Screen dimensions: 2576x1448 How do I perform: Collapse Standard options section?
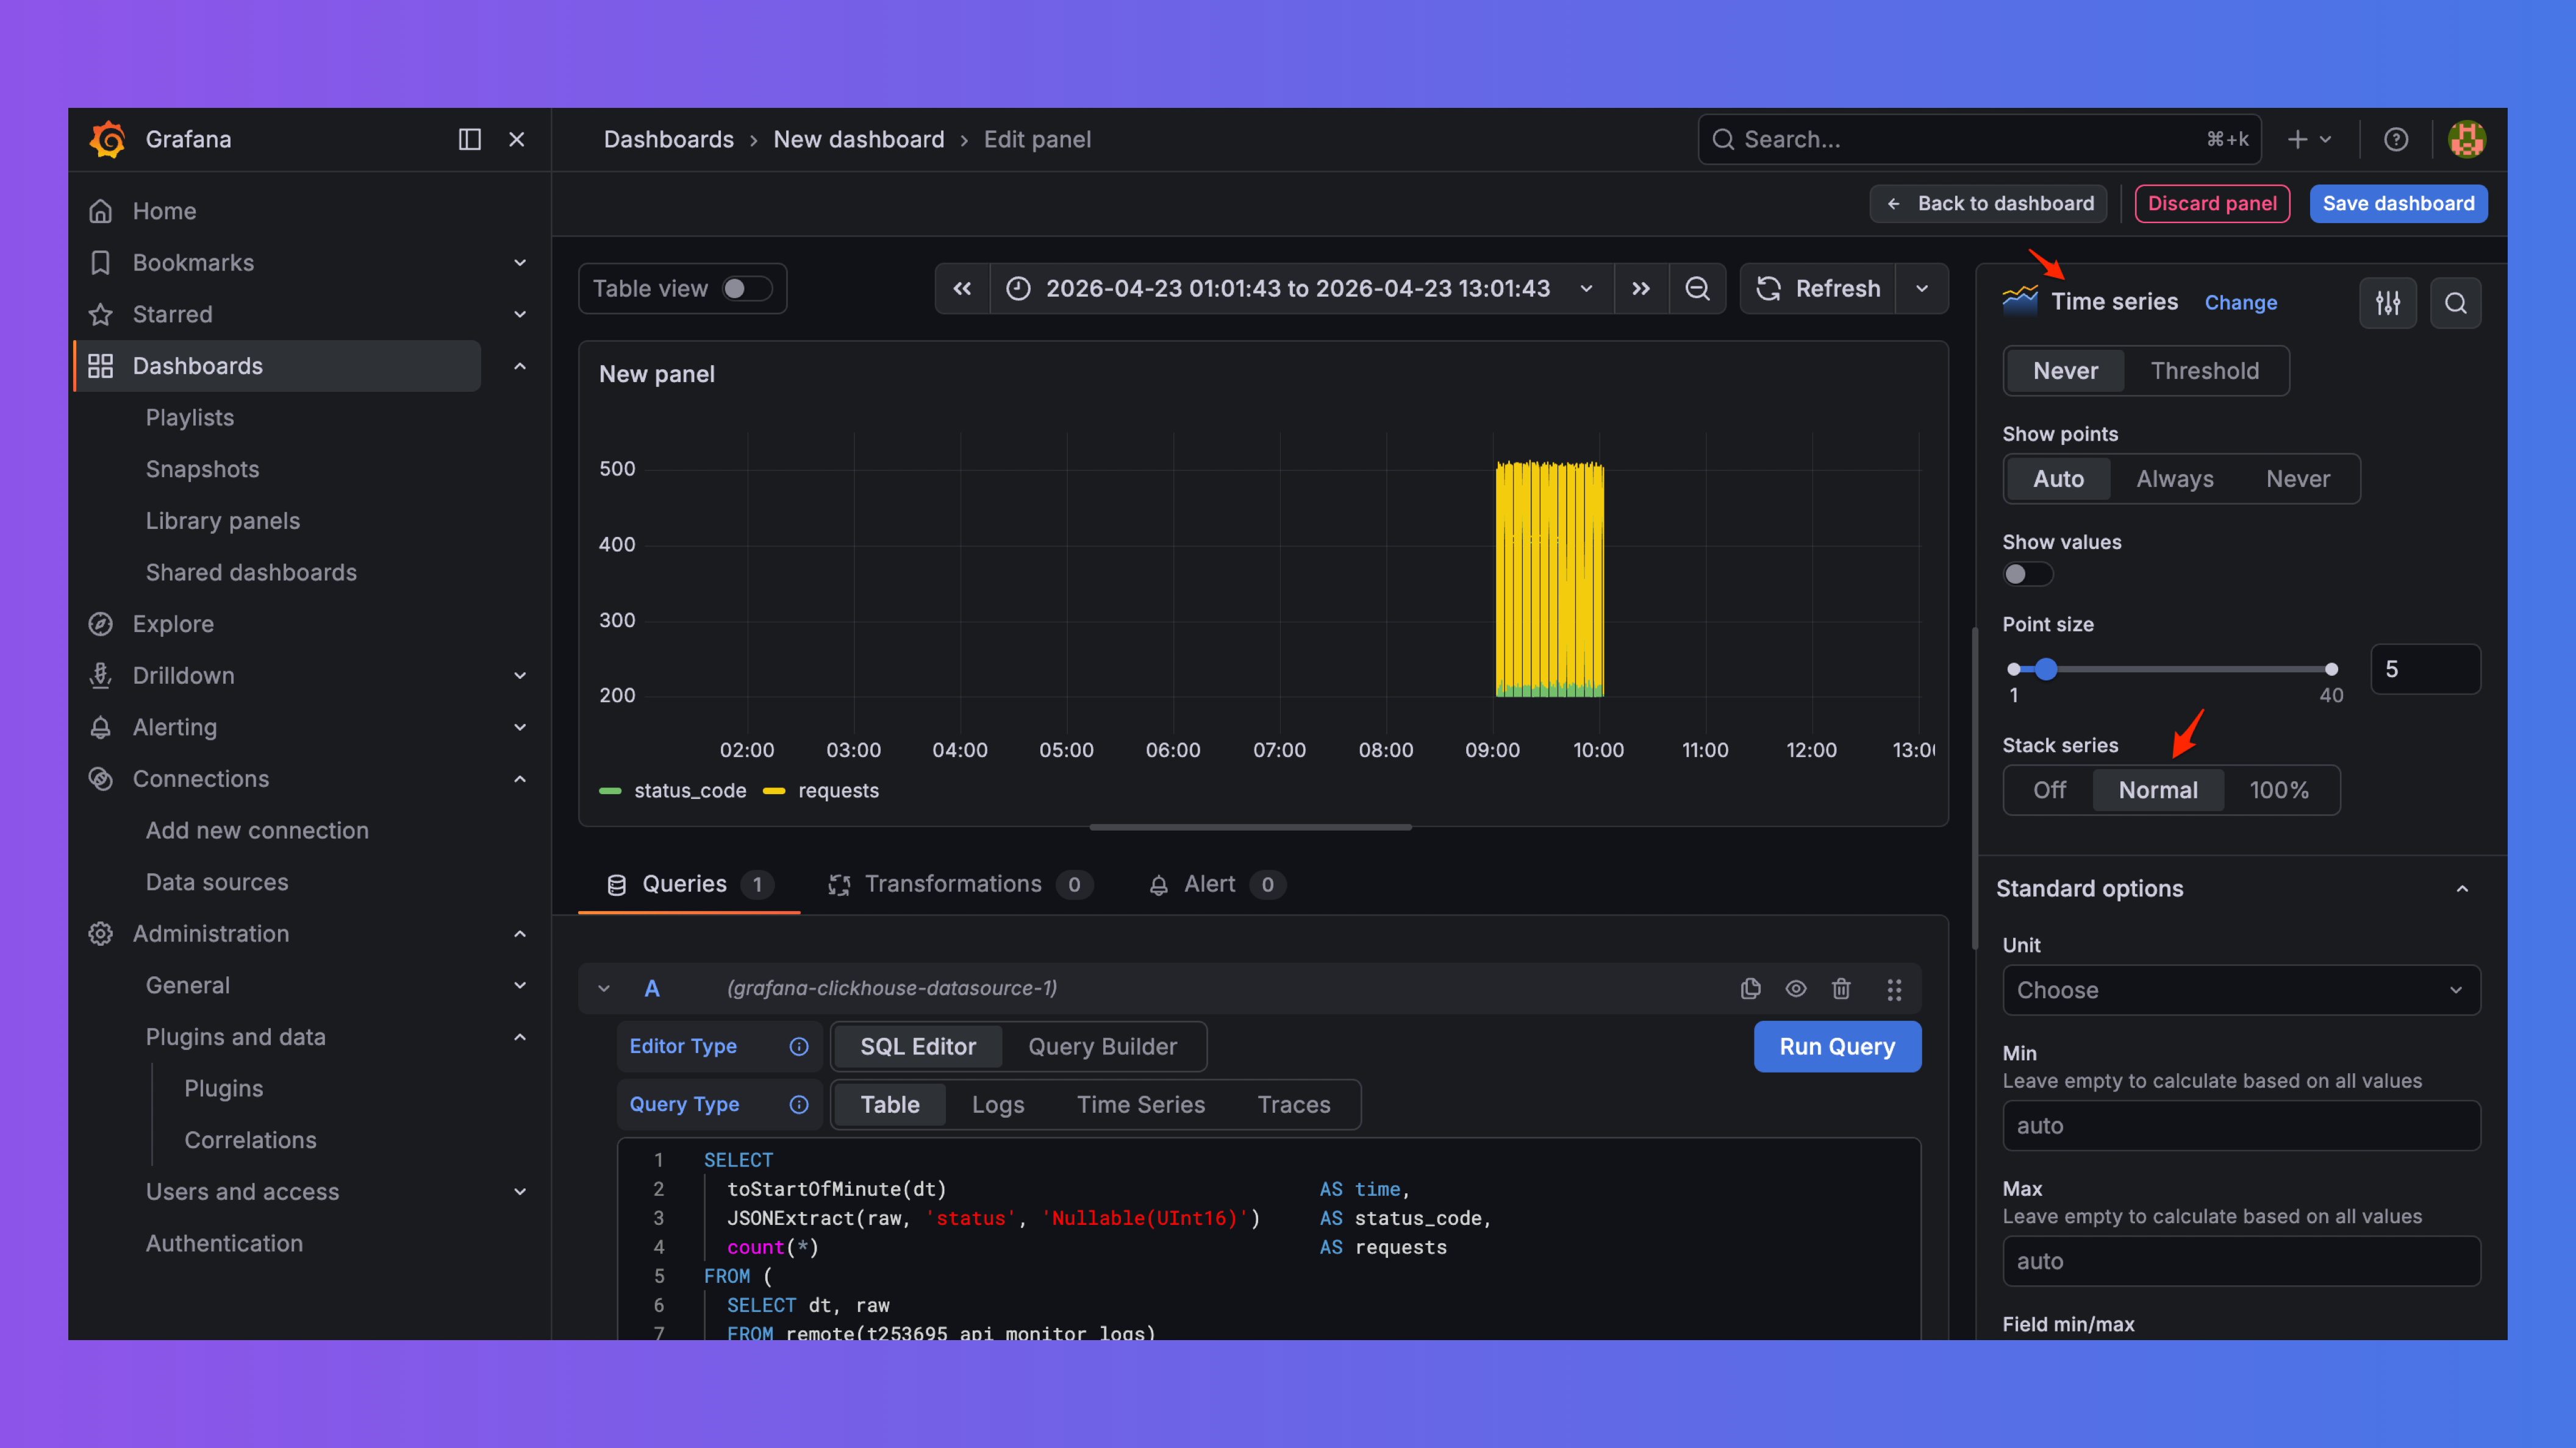pos(2462,889)
